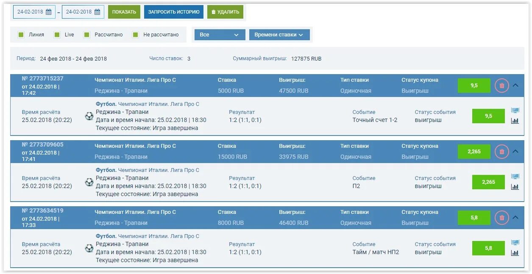This screenshot has height=274, width=532.
Task: Toggle the Live checkbox
Action: (57, 35)
